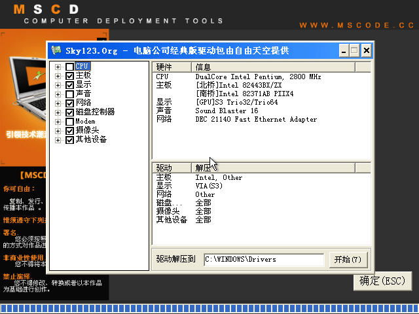Select the 其他设备 tree label
The image size is (419, 314).
point(91,139)
